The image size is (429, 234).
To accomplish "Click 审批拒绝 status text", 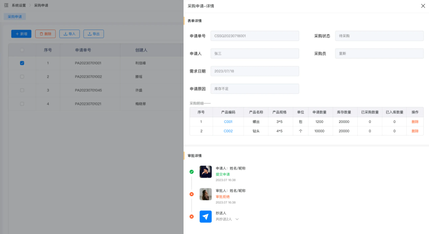I will click(223, 197).
